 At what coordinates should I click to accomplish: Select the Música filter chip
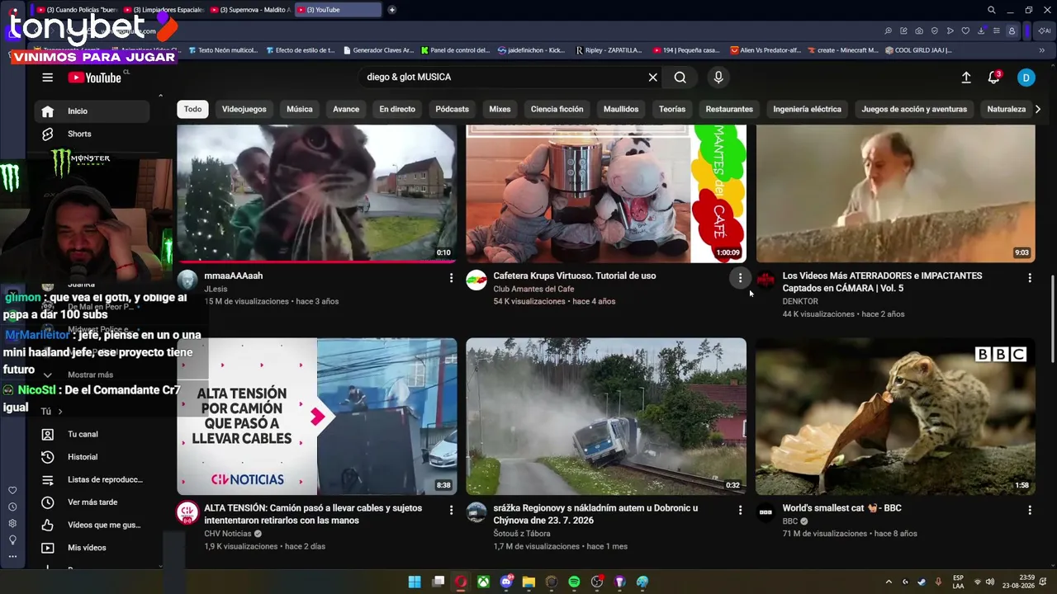[300, 109]
